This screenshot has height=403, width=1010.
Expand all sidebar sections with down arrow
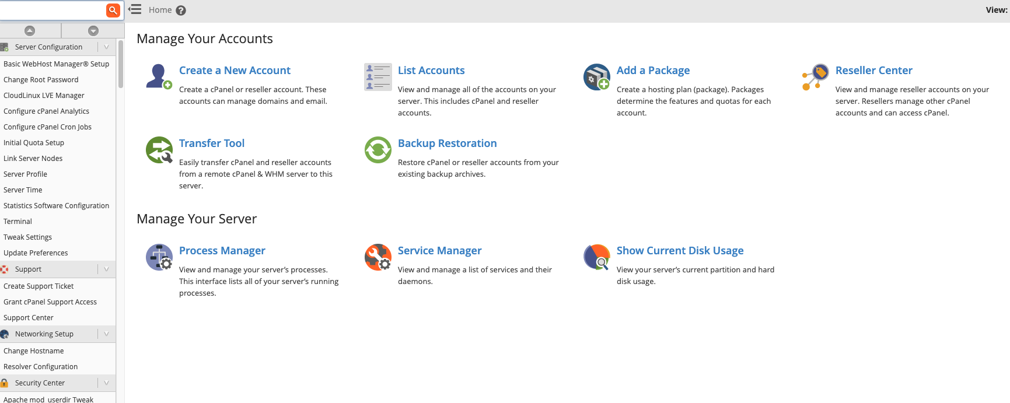pos(93,30)
